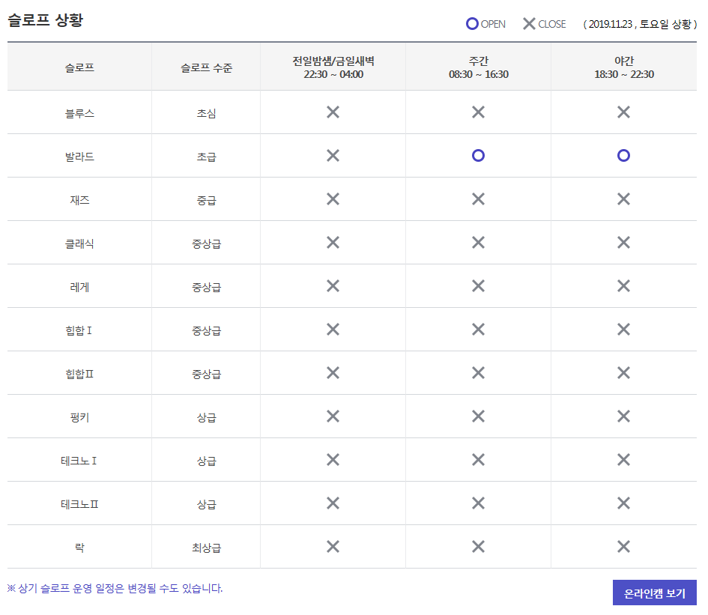Click the 슬로프 수준 column header
The height and width of the screenshot is (615, 708).
coord(206,67)
